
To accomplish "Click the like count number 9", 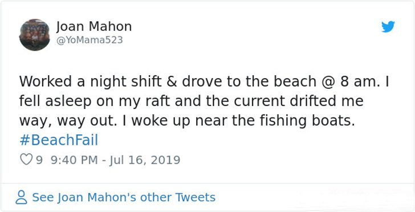I will click(39, 160).
